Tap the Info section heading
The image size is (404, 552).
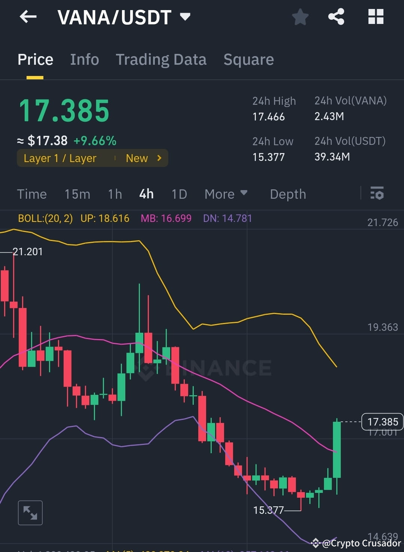[85, 60]
